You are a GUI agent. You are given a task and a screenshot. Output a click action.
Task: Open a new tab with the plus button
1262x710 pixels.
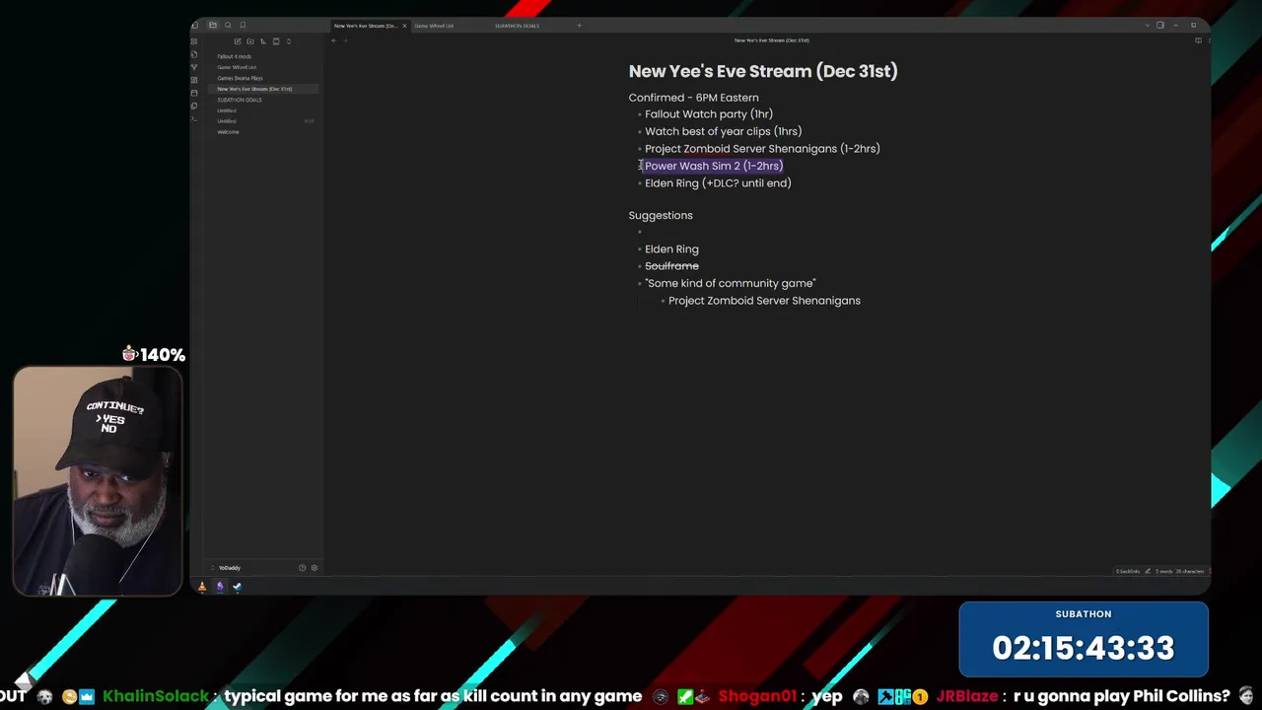tap(579, 26)
